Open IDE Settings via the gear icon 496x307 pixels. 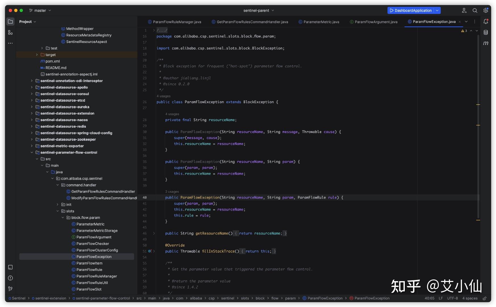(x=485, y=10)
